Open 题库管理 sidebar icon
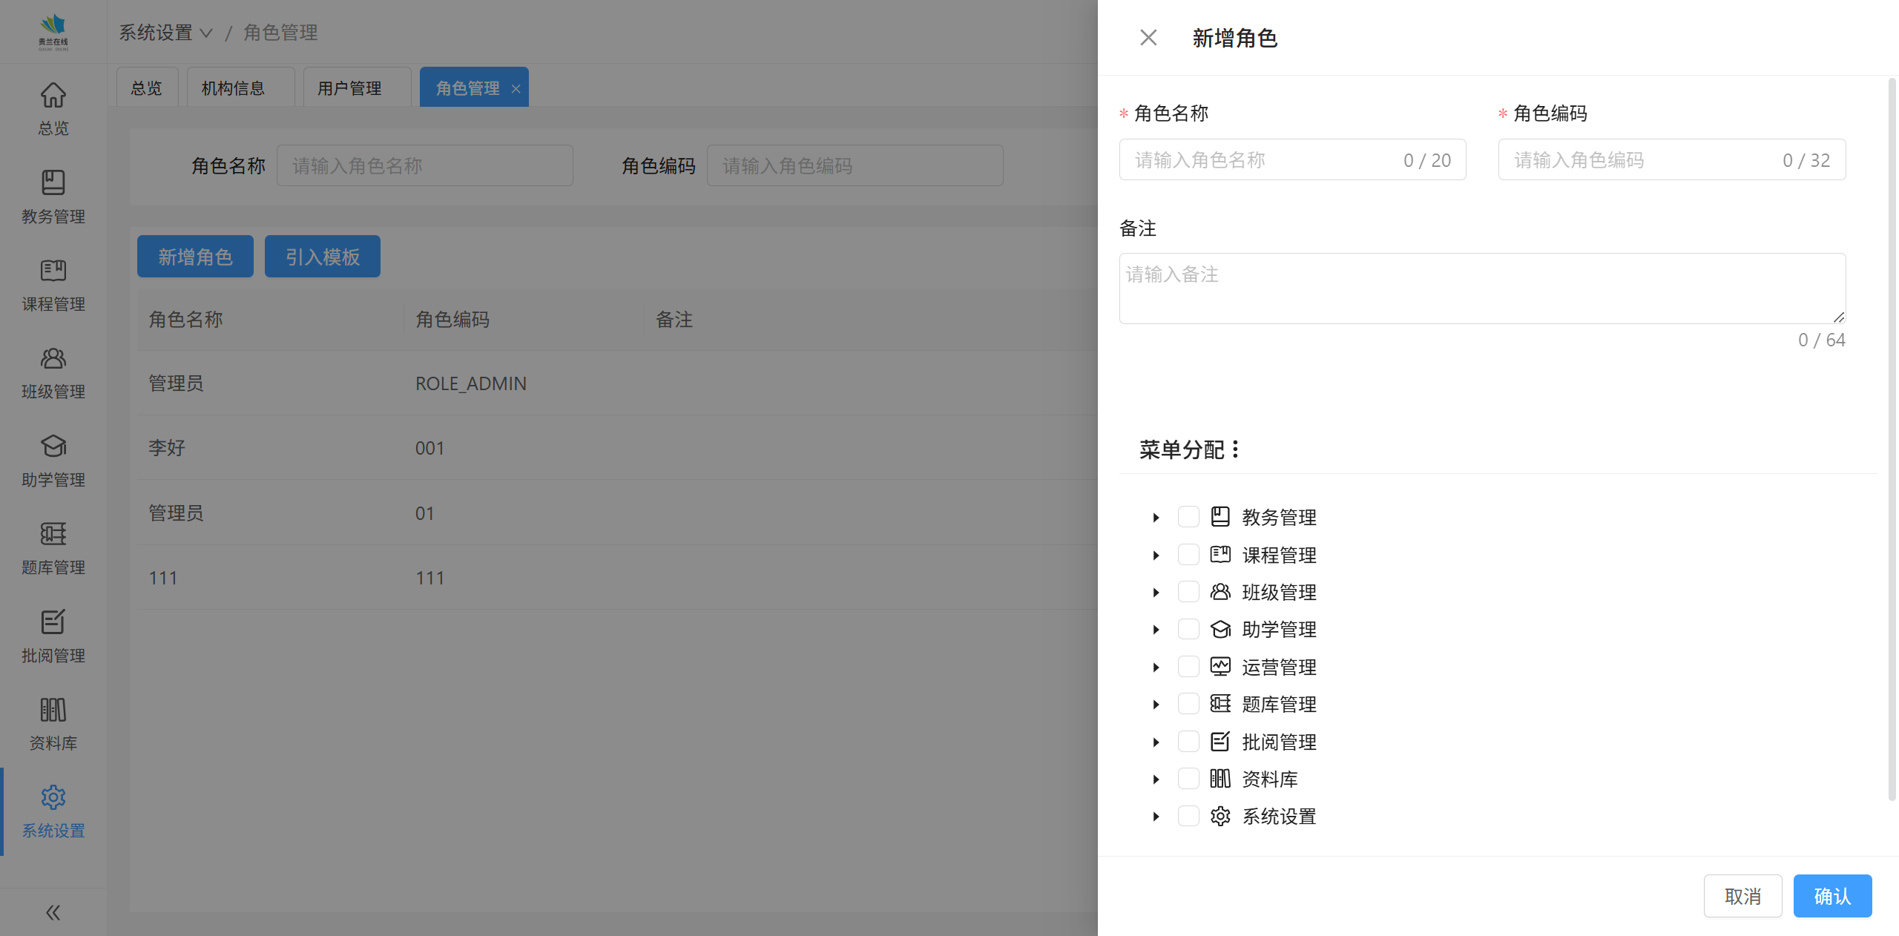1899x936 pixels. (x=53, y=534)
